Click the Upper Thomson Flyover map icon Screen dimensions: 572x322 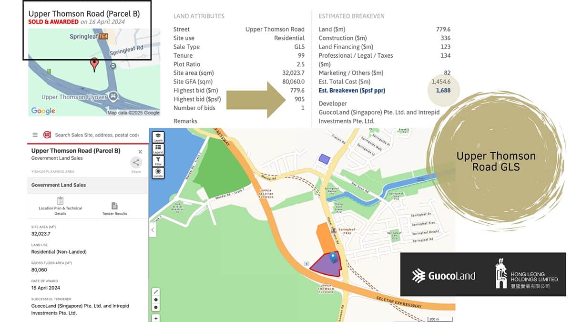(x=113, y=97)
